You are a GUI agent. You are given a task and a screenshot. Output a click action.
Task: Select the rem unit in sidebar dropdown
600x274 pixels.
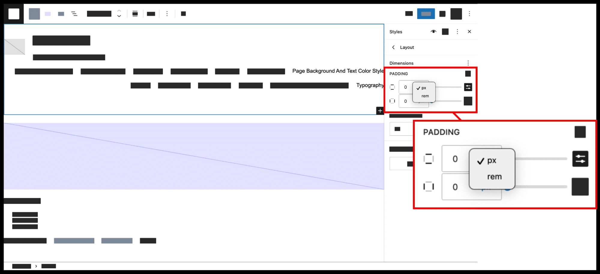[x=425, y=96]
